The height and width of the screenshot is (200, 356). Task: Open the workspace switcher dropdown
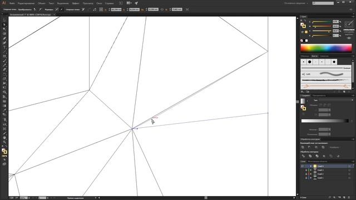pyautogui.click(x=296, y=3)
